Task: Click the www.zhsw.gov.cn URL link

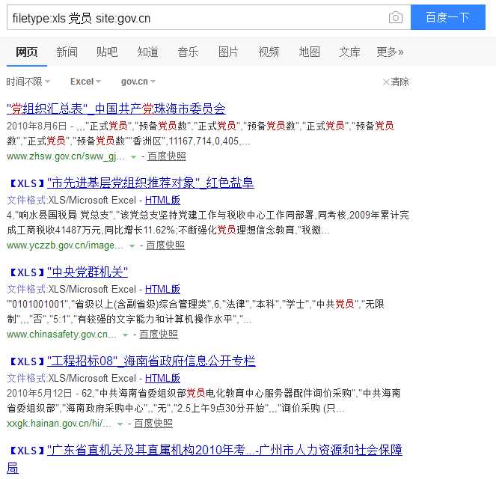Action: coord(66,156)
